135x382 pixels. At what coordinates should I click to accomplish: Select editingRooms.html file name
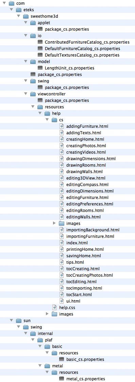(85, 210)
